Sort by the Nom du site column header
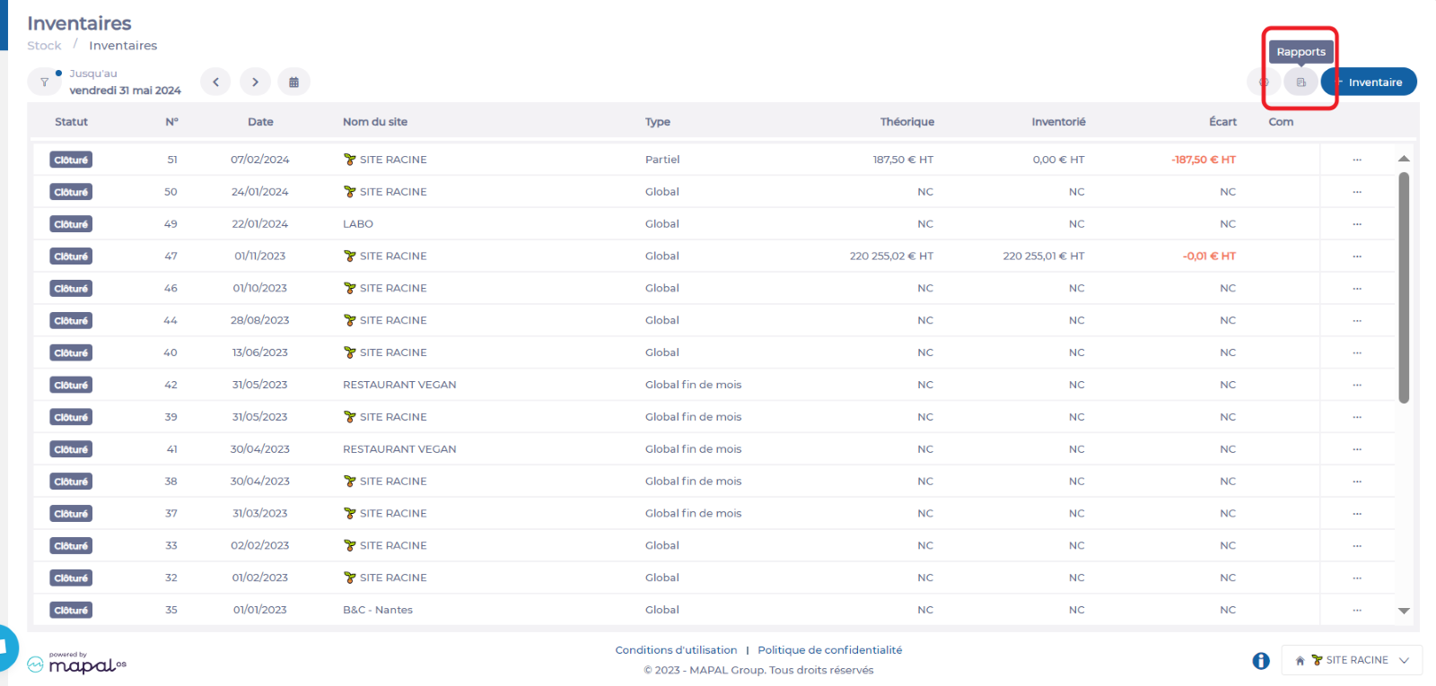Image resolution: width=1436 pixels, height=686 pixels. (x=375, y=122)
